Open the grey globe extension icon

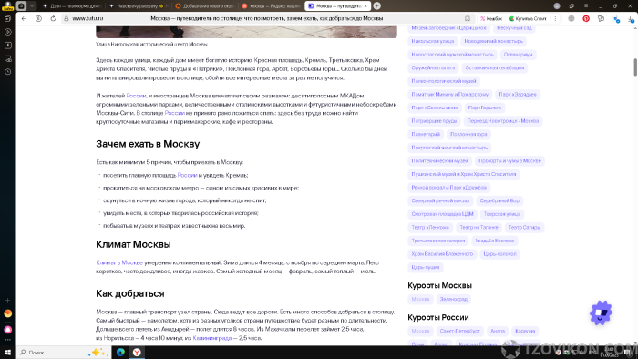(x=571, y=19)
